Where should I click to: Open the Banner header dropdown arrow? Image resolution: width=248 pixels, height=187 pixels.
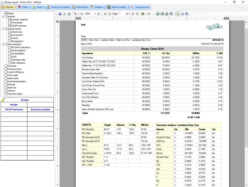click(x=129, y=7)
